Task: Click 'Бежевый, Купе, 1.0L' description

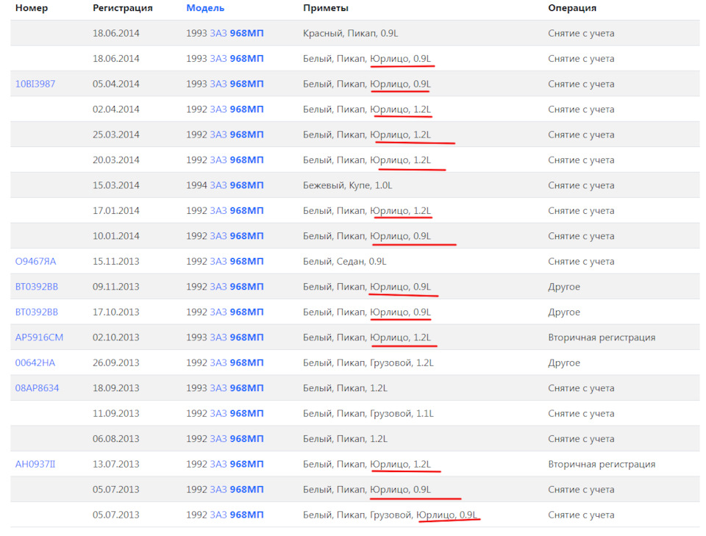Action: [x=348, y=185]
